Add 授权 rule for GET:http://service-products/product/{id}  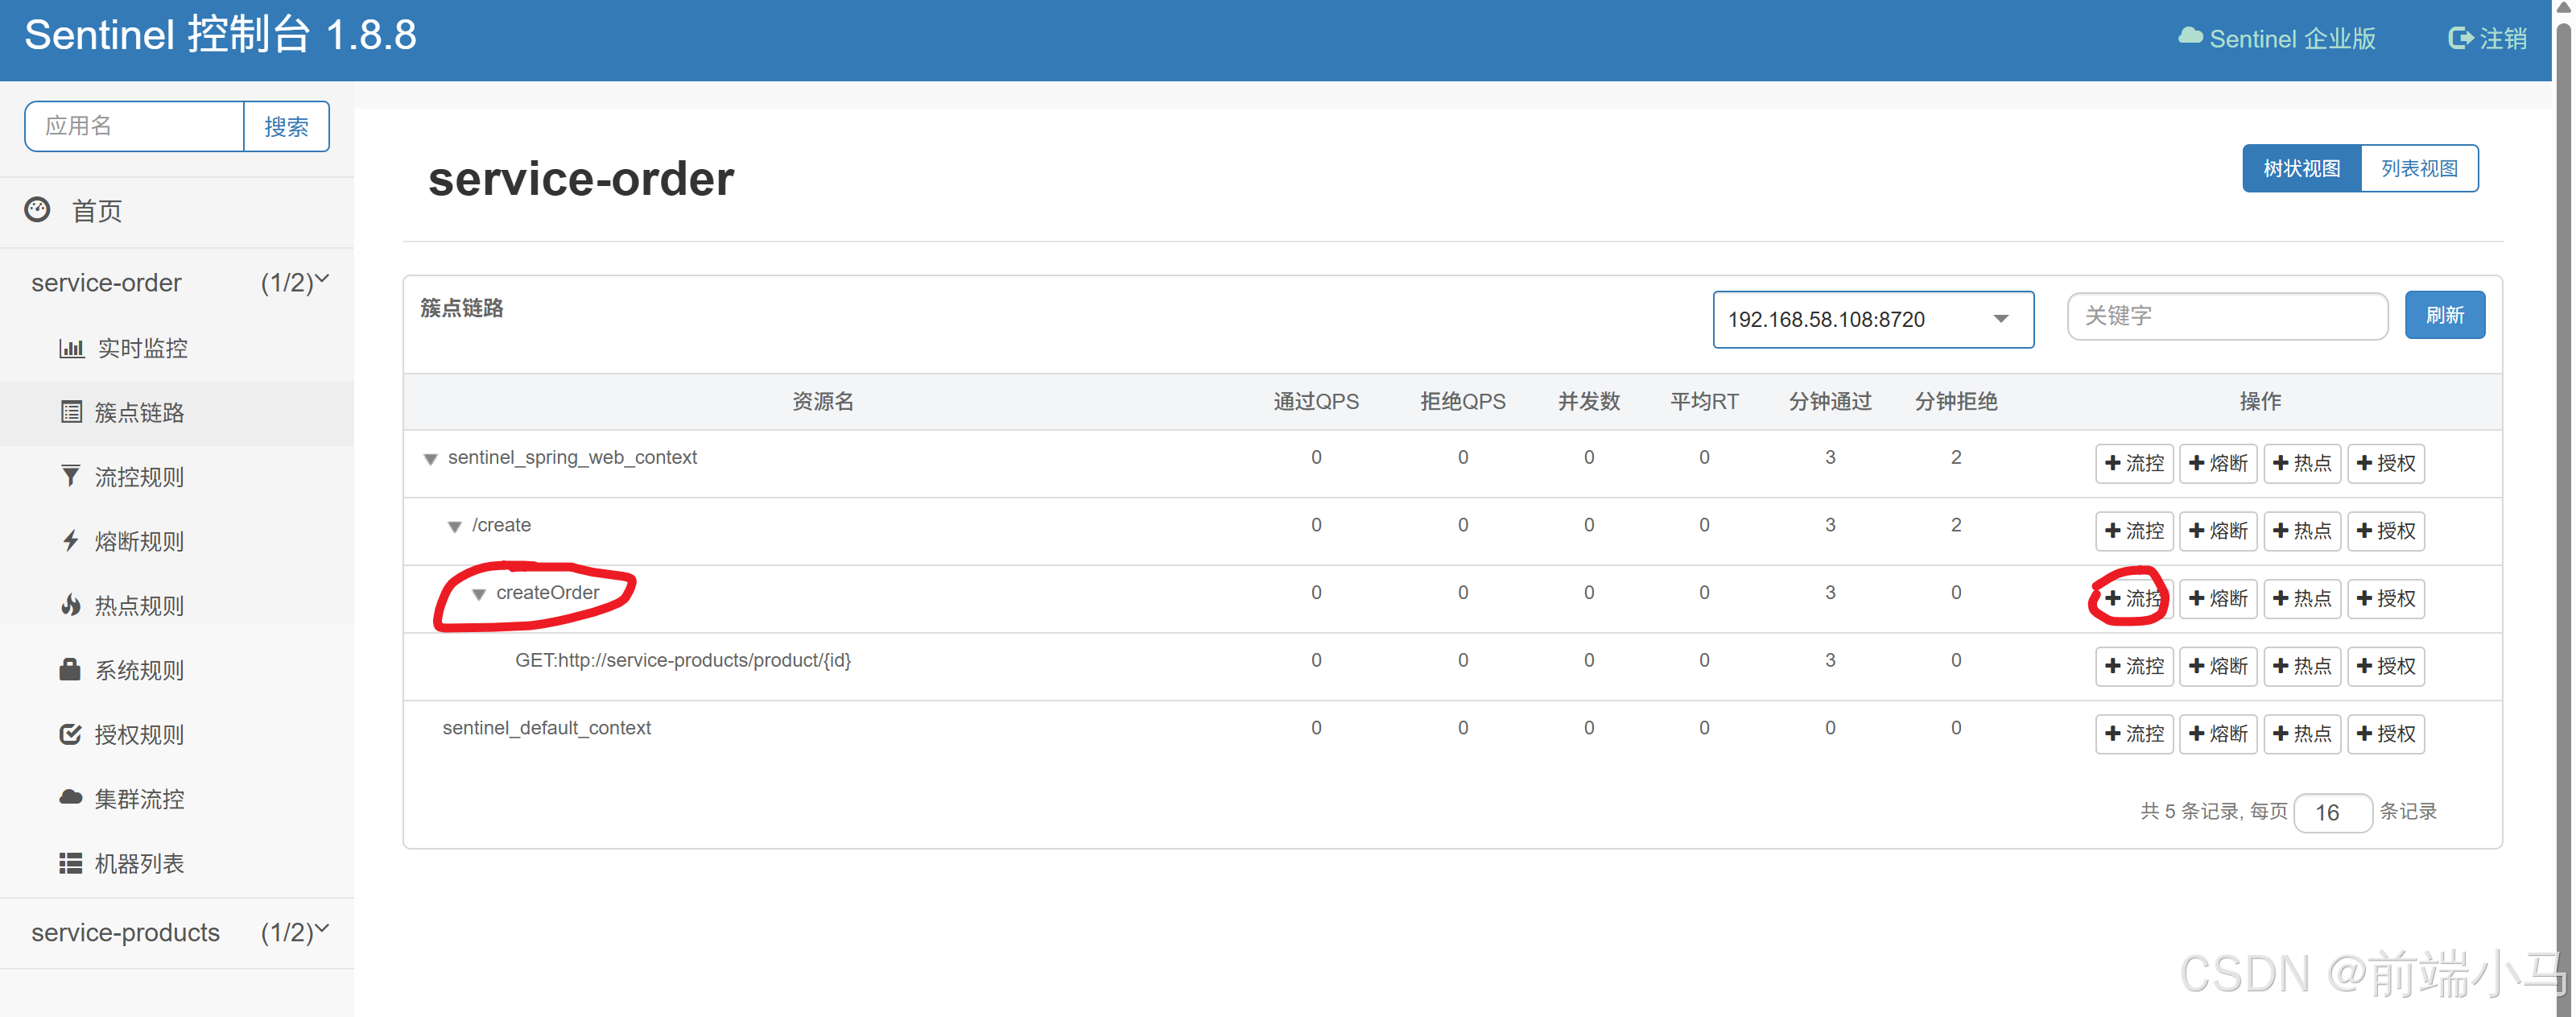(x=2386, y=666)
